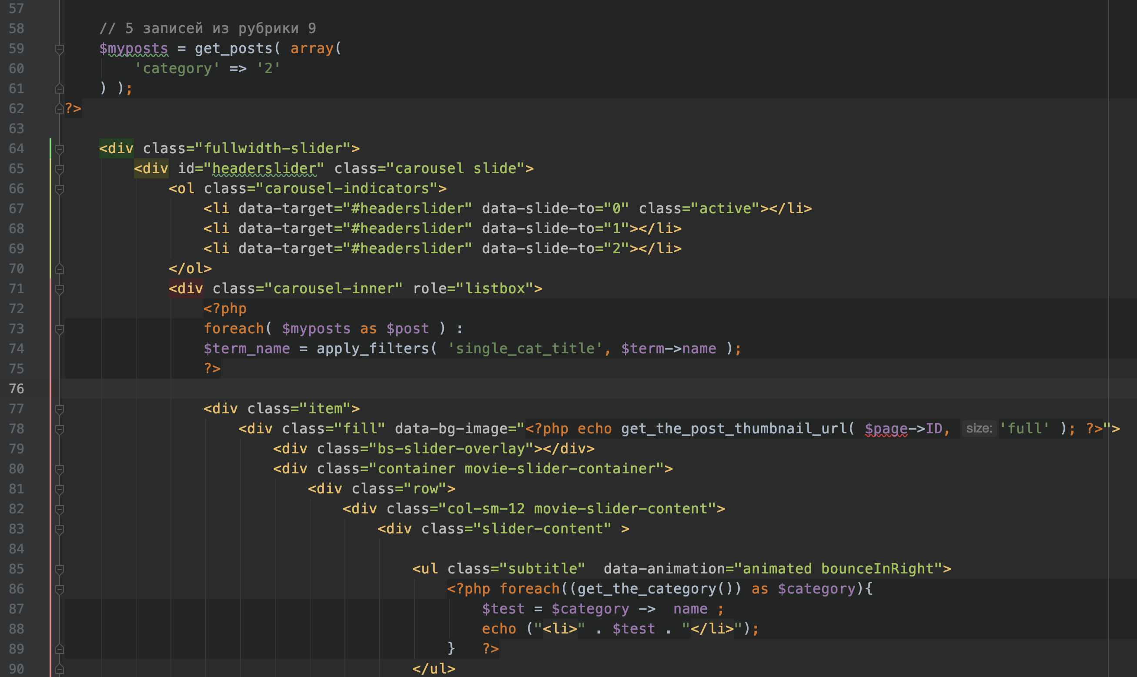1137x677 pixels.
Task: Click the data-bg-image attribute on line 78
Action: (x=451, y=429)
